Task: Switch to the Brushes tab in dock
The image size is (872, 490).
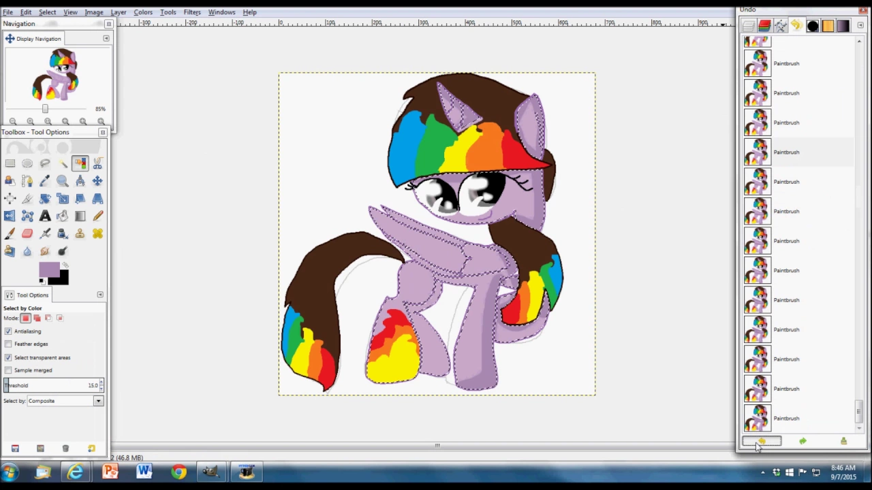Action: tap(812, 26)
